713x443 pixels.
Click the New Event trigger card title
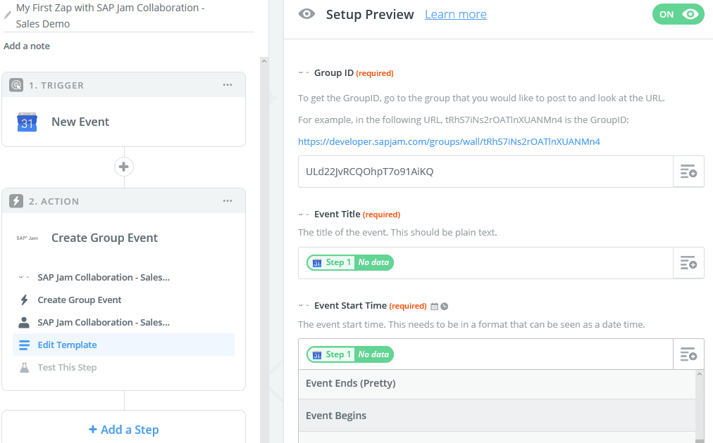point(80,122)
